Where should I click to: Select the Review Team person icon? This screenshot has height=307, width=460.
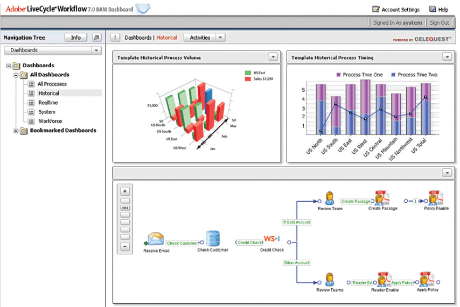[x=330, y=198]
